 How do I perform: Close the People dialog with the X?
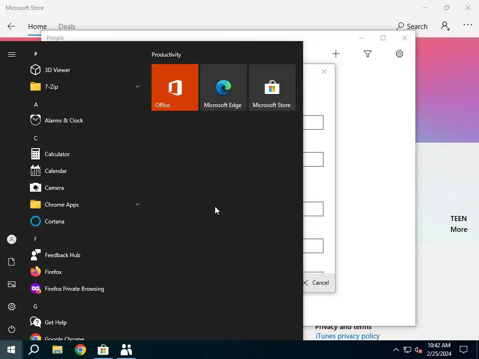tap(324, 72)
